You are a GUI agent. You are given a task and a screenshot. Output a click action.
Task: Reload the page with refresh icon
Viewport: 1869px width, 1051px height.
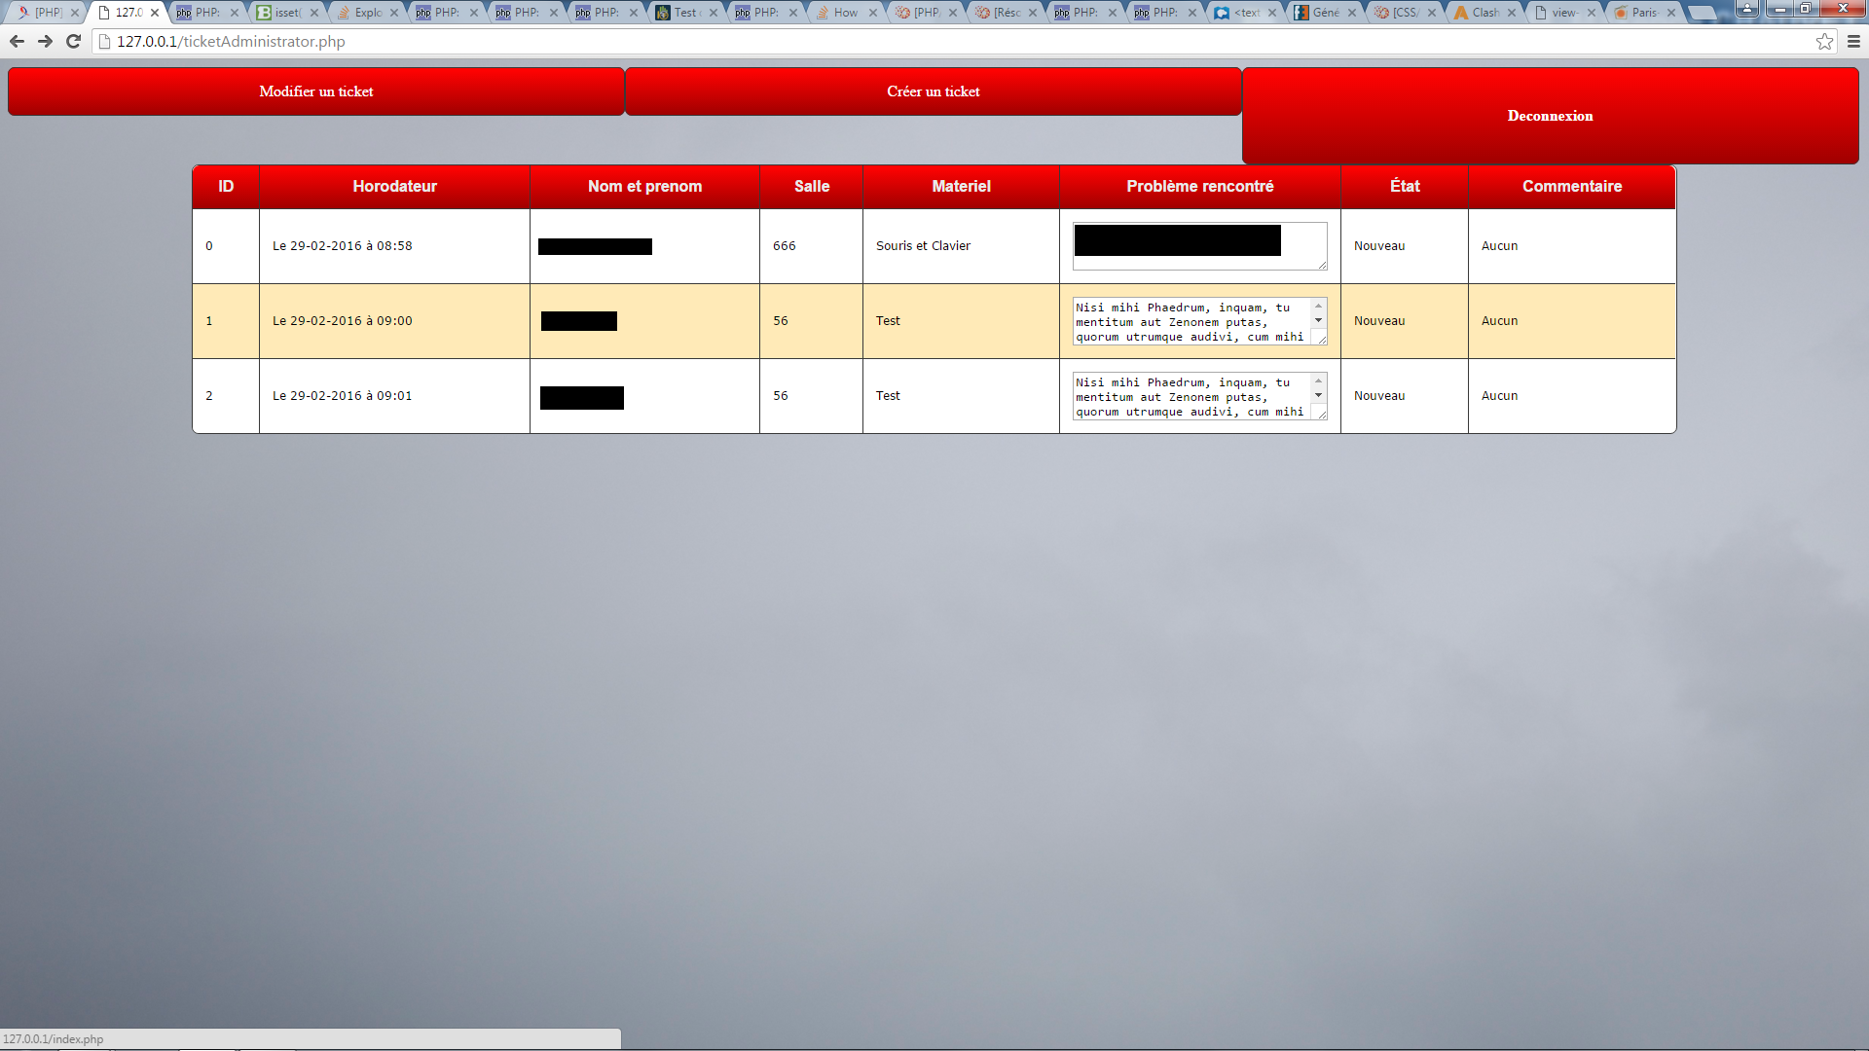73,41
